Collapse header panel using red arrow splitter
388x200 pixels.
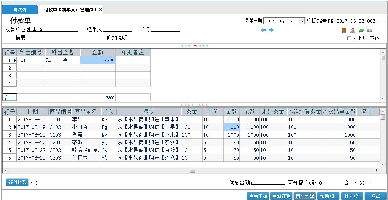click(194, 46)
